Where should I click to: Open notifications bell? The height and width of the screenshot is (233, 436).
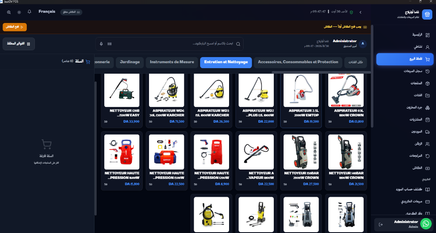point(29,12)
